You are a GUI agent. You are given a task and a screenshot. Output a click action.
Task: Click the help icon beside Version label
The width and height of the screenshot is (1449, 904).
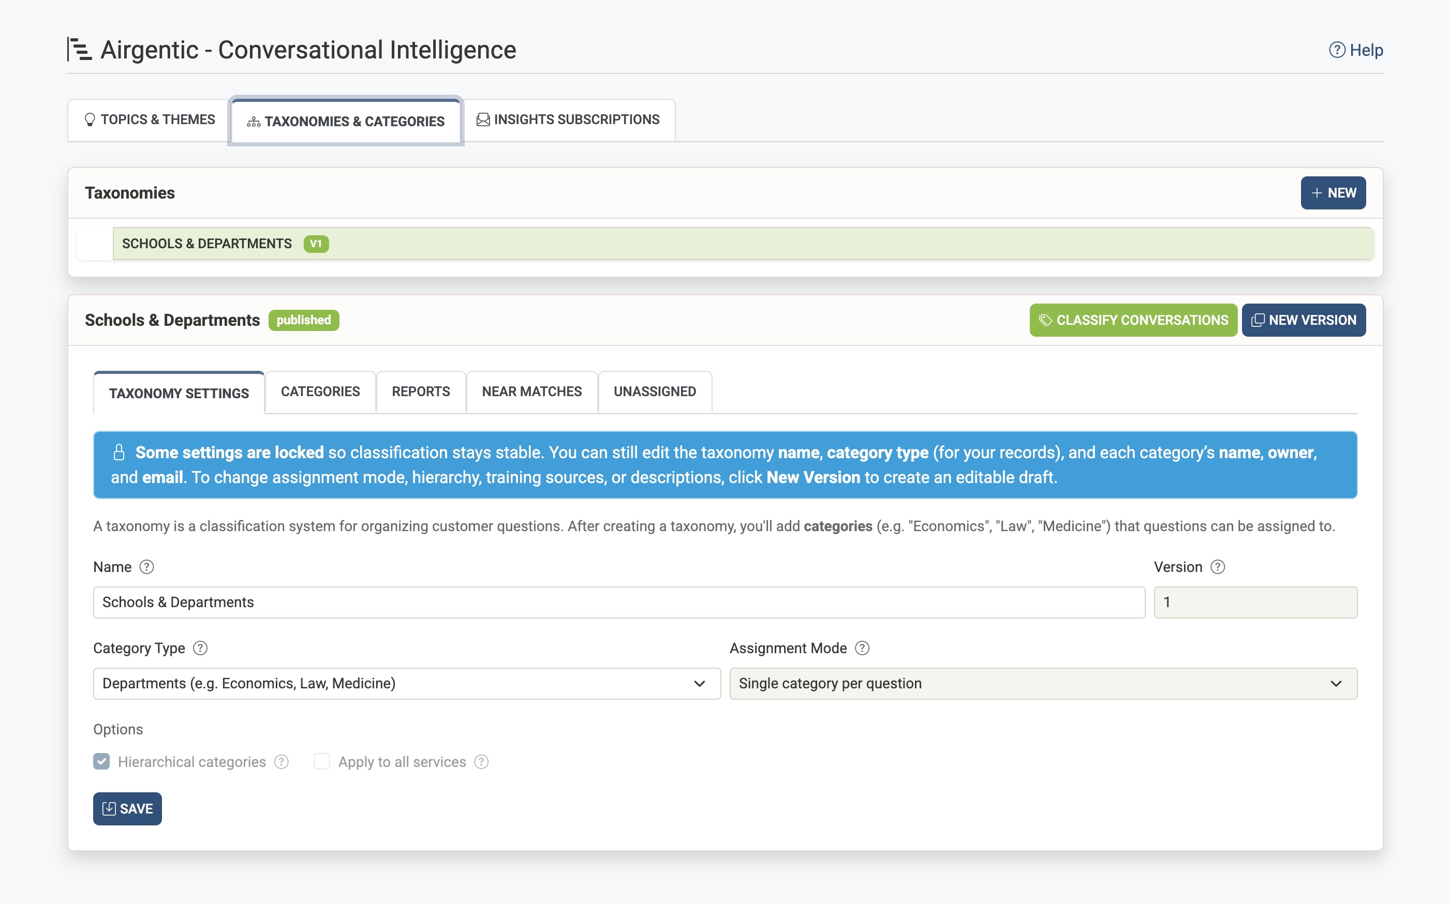pos(1218,567)
